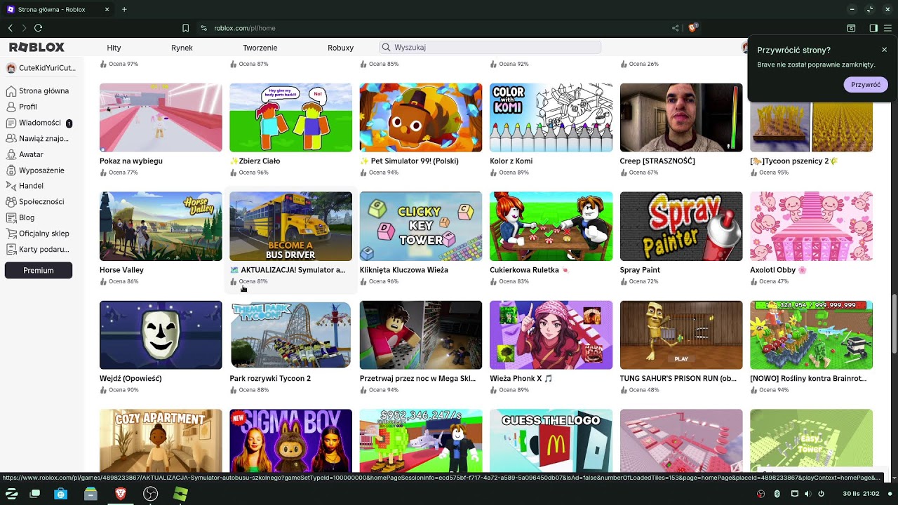
Task: Open the Guess The Logo thumbnail
Action: (x=551, y=440)
